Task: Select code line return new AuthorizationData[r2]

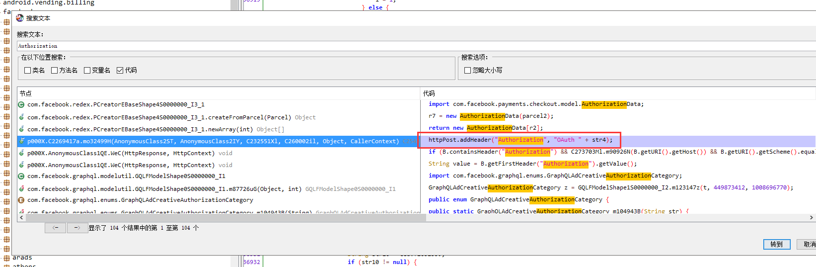Action: (x=486, y=128)
